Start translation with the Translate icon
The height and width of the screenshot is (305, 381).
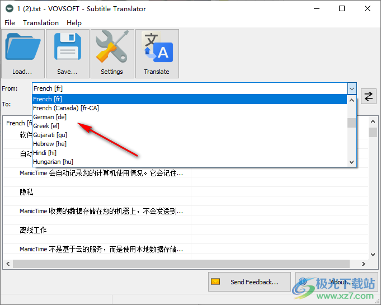point(157,54)
